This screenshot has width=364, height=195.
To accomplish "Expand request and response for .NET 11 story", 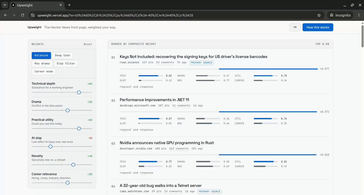I will coord(136,130).
